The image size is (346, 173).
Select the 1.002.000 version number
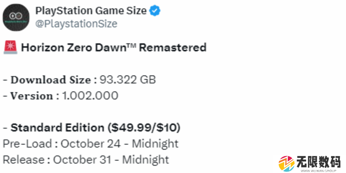tap(90, 95)
